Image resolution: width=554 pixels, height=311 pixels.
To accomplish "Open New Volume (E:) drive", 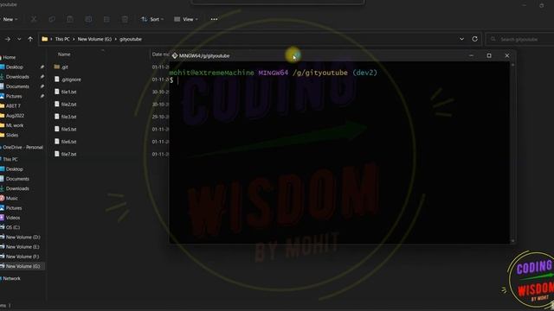I will [23, 247].
